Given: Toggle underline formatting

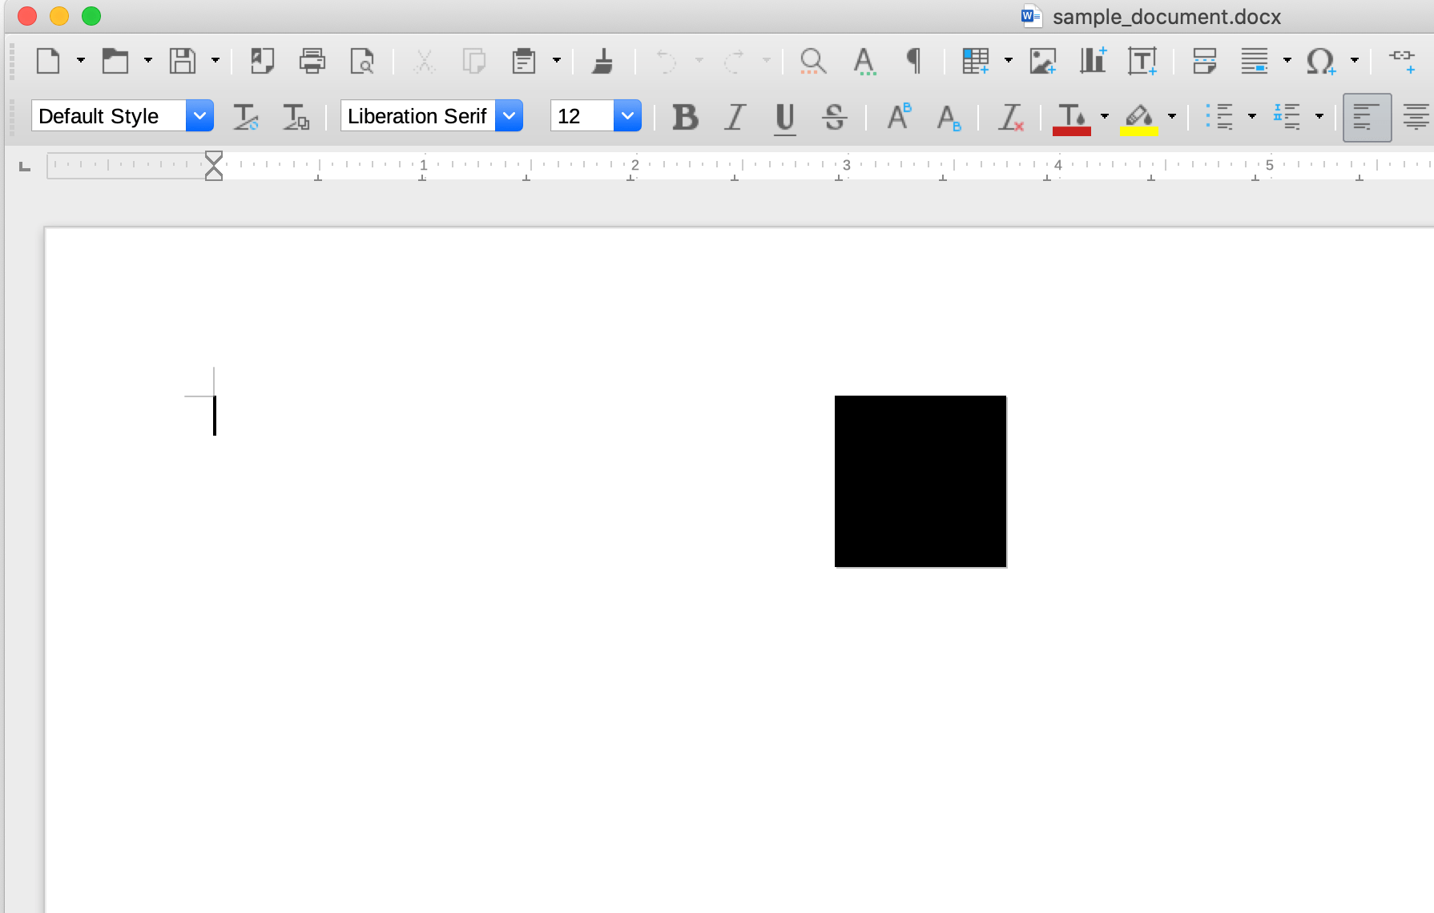Looking at the screenshot, I should pos(785,119).
